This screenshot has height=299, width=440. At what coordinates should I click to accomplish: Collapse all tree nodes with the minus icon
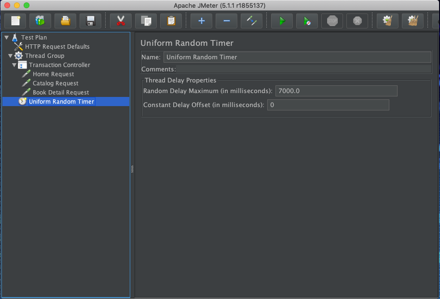(226, 21)
